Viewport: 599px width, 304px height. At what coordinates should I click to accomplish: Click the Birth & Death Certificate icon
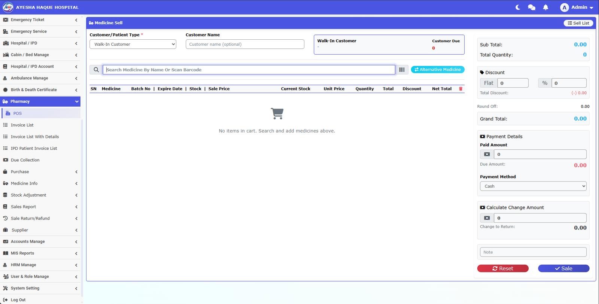5,90
